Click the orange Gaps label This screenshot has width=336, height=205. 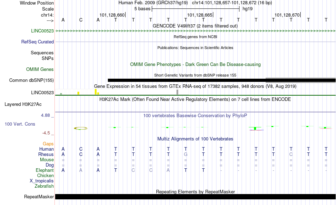48,144
